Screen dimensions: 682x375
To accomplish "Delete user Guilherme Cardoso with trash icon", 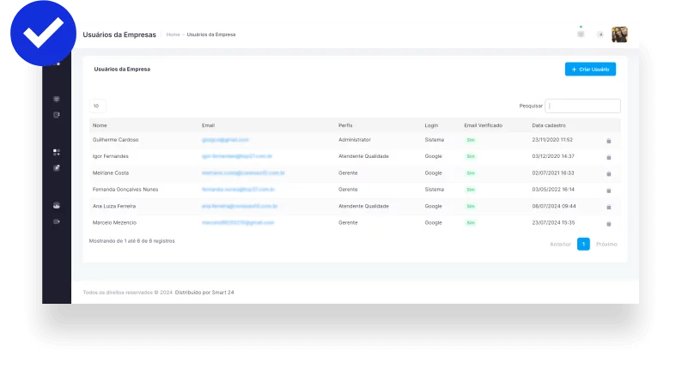I will 608,141.
